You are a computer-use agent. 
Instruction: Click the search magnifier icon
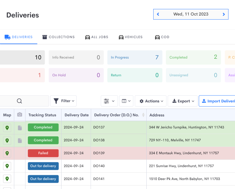click(19, 101)
